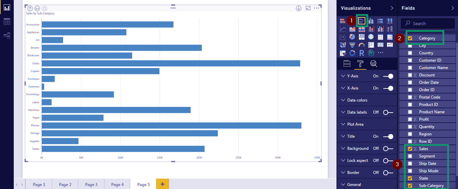Switch to Report view in sidebar
Image resolution: width=458 pixels, height=189 pixels.
pyautogui.click(x=7, y=7)
